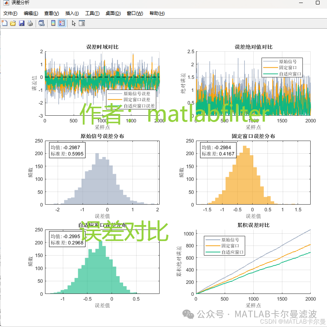The image size is (327, 327).
Task: Maximize the 误差分析 figure window
Action: (x=318, y=3)
